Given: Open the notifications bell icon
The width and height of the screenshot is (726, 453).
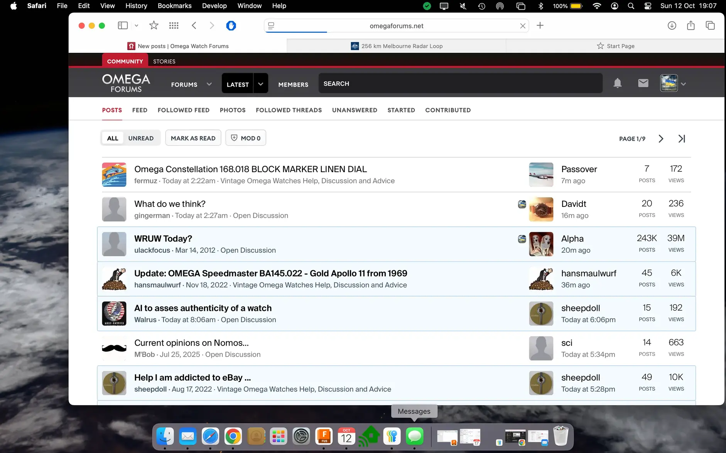Looking at the screenshot, I should (617, 83).
